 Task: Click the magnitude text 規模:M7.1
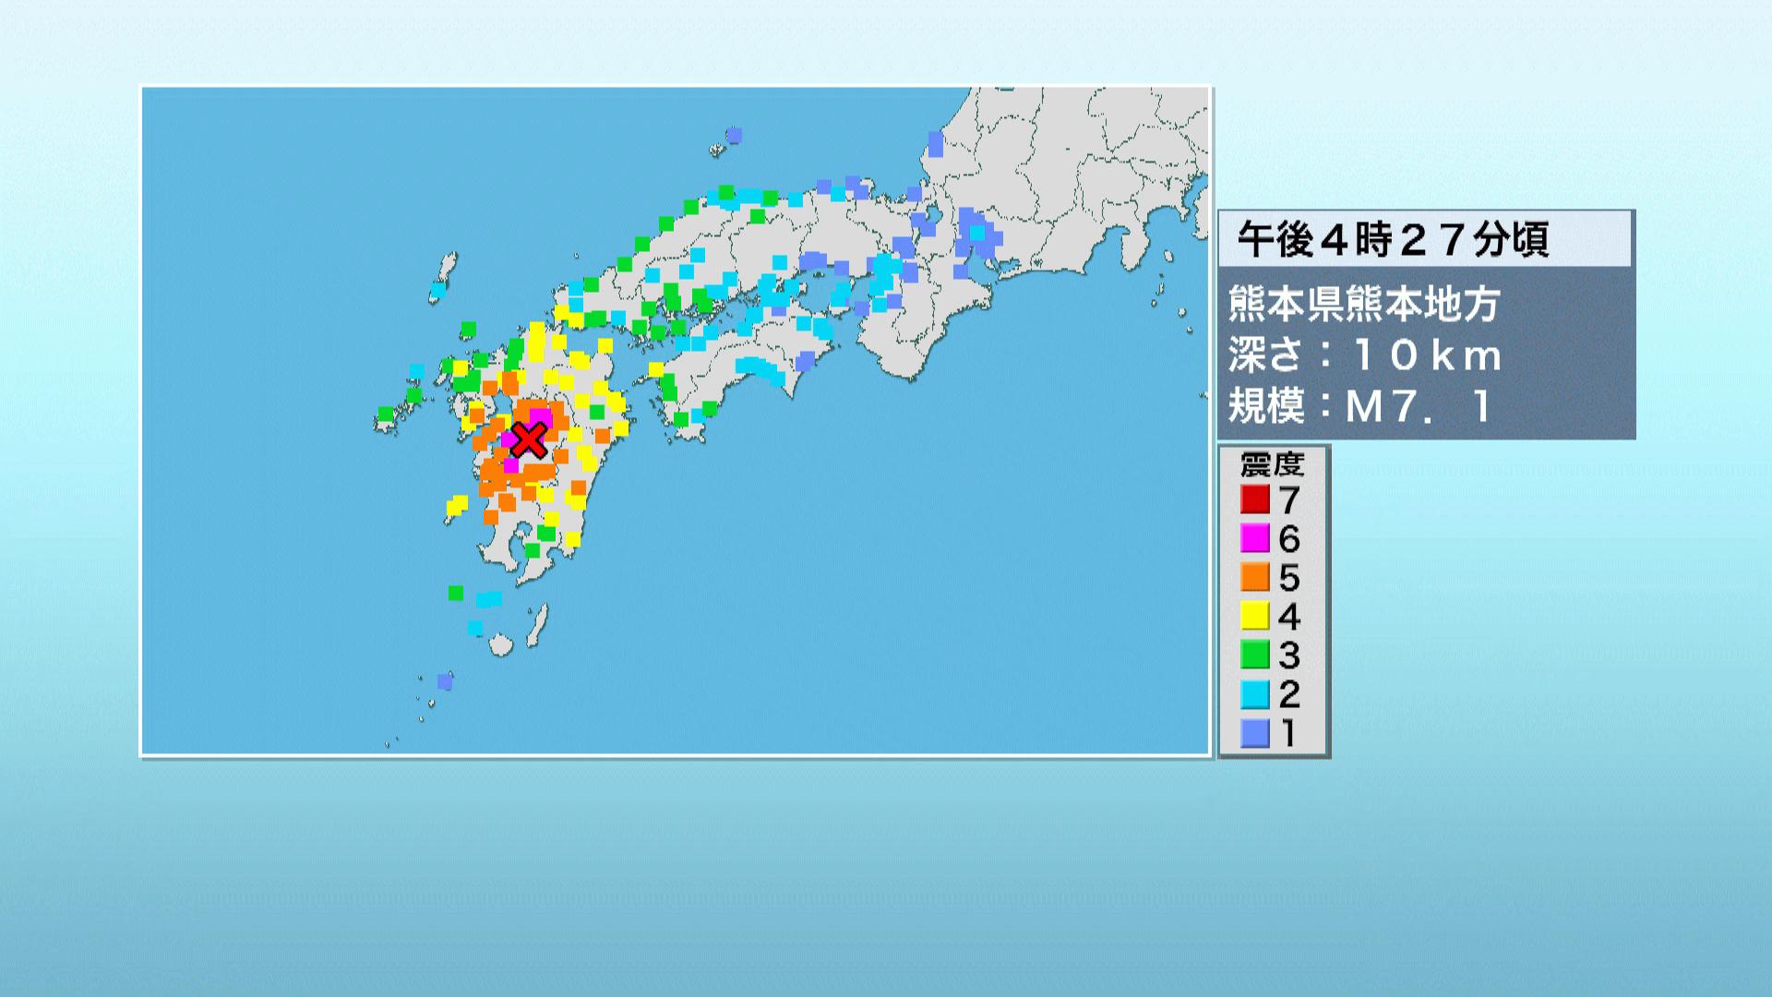pos(1359,406)
